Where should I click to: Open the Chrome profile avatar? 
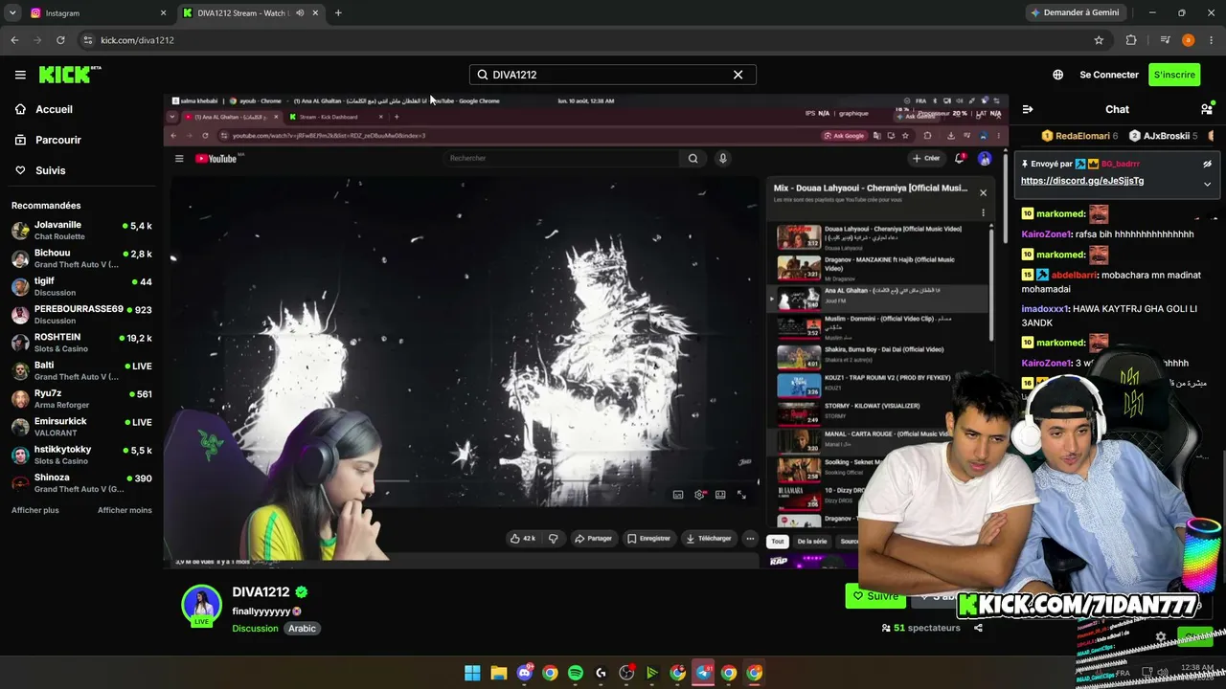pos(1189,40)
